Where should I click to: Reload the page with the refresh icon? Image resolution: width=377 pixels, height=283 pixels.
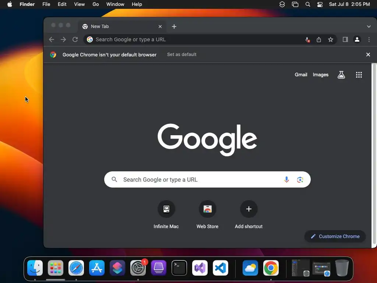click(75, 39)
